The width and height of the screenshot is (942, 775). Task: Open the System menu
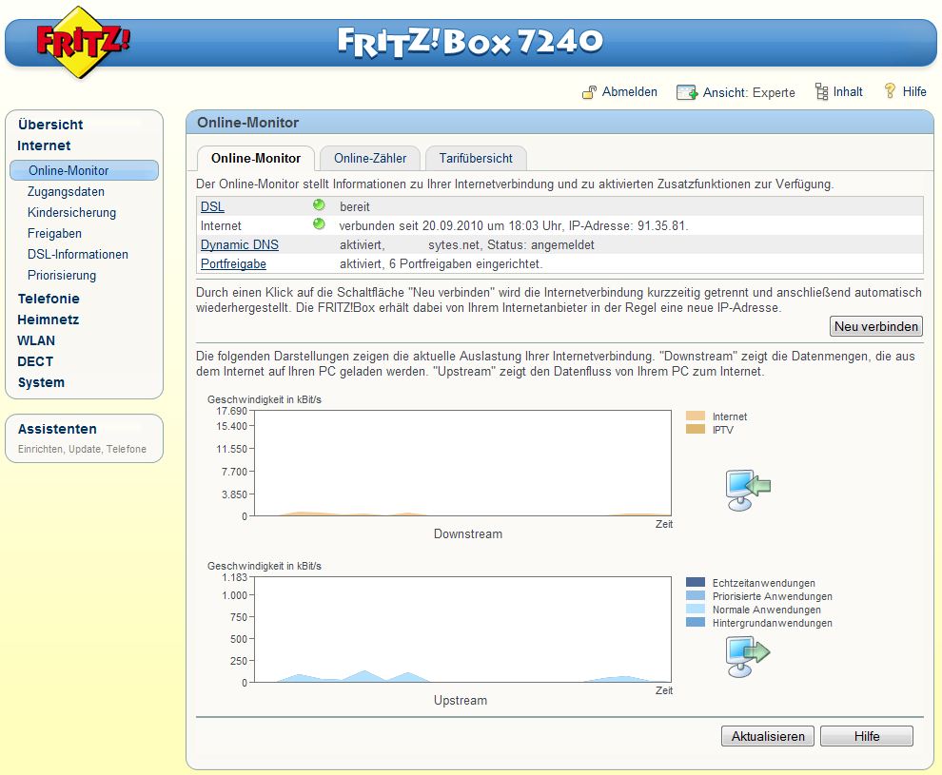pos(41,383)
